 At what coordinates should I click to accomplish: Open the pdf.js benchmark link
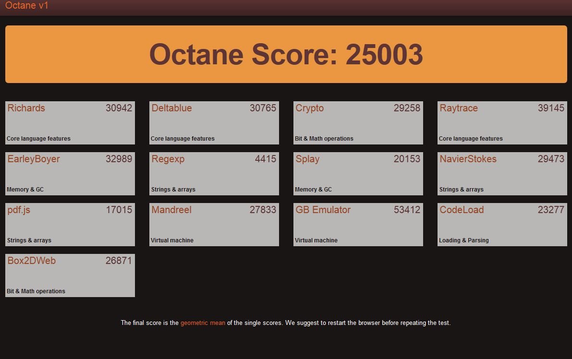point(19,210)
